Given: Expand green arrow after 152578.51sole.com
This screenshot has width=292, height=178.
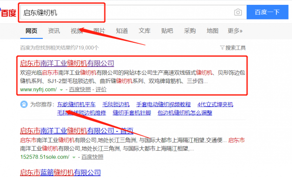Looking at the screenshot, I should click(x=74, y=158).
